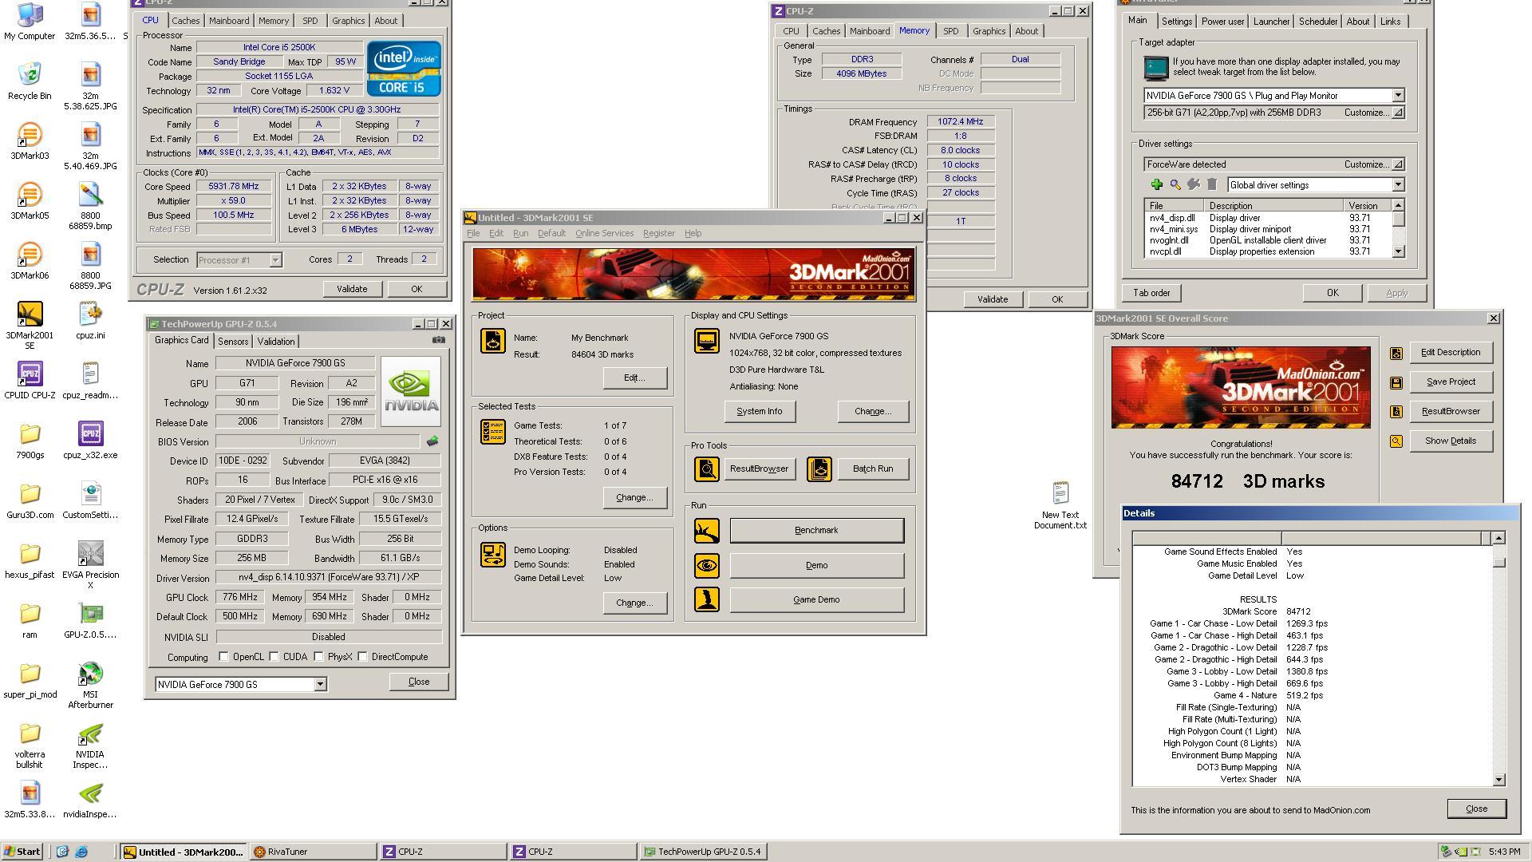Open the GPU-Z graphics card selector dropdown
This screenshot has width=1532, height=862.
pyautogui.click(x=320, y=684)
